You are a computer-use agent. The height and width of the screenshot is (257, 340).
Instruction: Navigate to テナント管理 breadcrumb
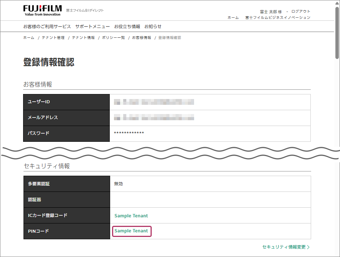53,38
